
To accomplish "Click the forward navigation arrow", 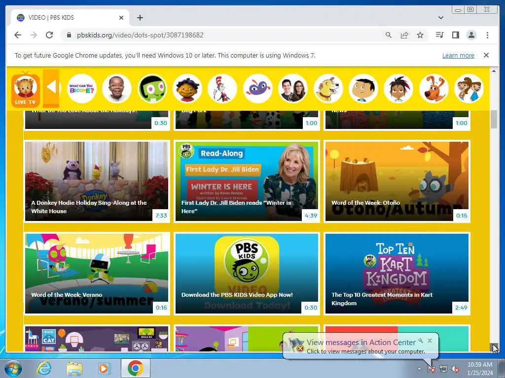I will (x=34, y=35).
